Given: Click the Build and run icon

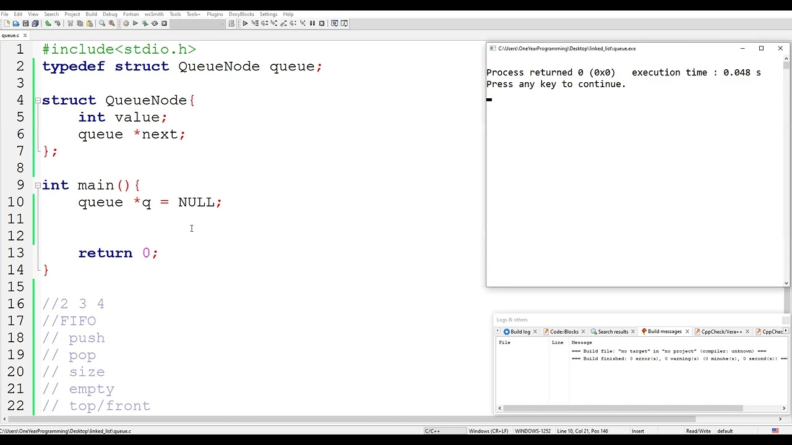Looking at the screenshot, I should click(145, 23).
